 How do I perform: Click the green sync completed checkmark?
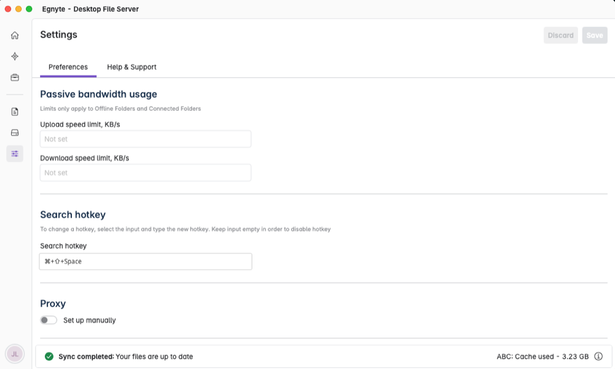point(49,356)
